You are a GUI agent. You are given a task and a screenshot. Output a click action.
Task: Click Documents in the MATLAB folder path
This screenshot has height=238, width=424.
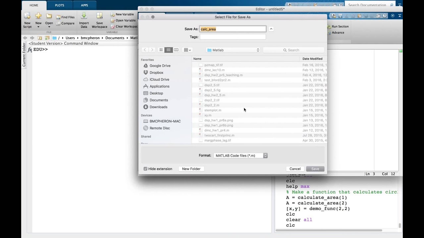[x=115, y=38]
